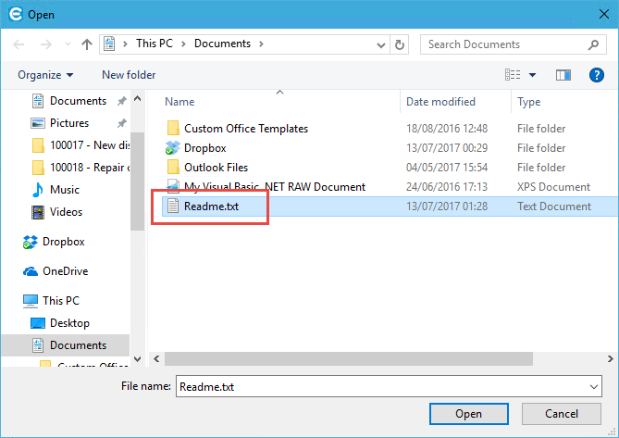This screenshot has height=438, width=619.
Task: Toggle the preview pane icon
Action: pyautogui.click(x=563, y=75)
